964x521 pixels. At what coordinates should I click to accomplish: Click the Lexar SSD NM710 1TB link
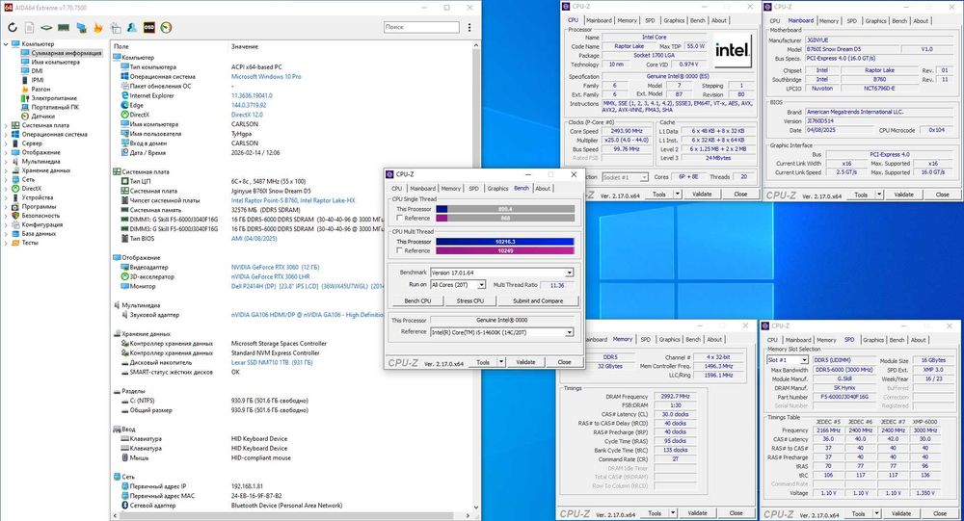pyautogui.click(x=272, y=362)
